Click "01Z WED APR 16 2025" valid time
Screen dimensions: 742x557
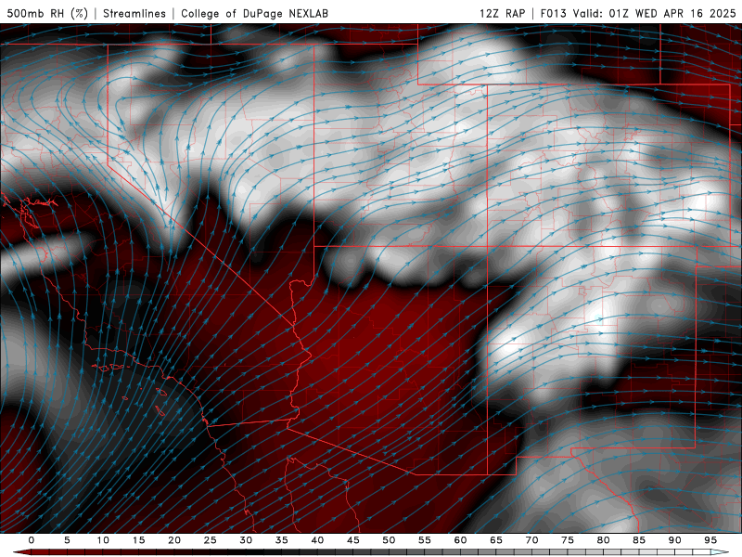coord(672,13)
